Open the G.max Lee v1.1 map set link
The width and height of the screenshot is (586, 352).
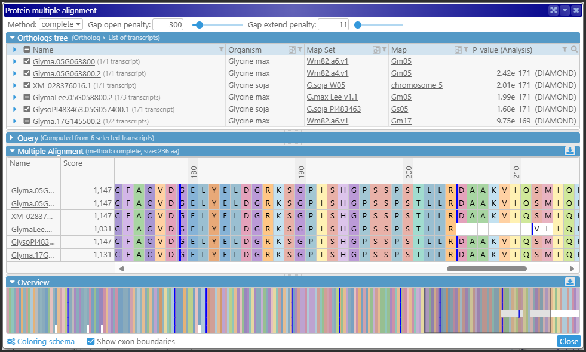(332, 97)
